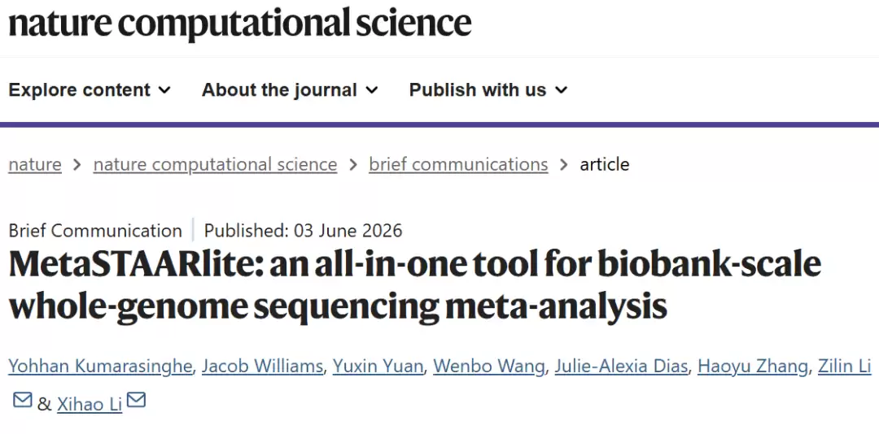Open the brief communications breadcrumb link
The height and width of the screenshot is (434, 879).
[x=458, y=165]
